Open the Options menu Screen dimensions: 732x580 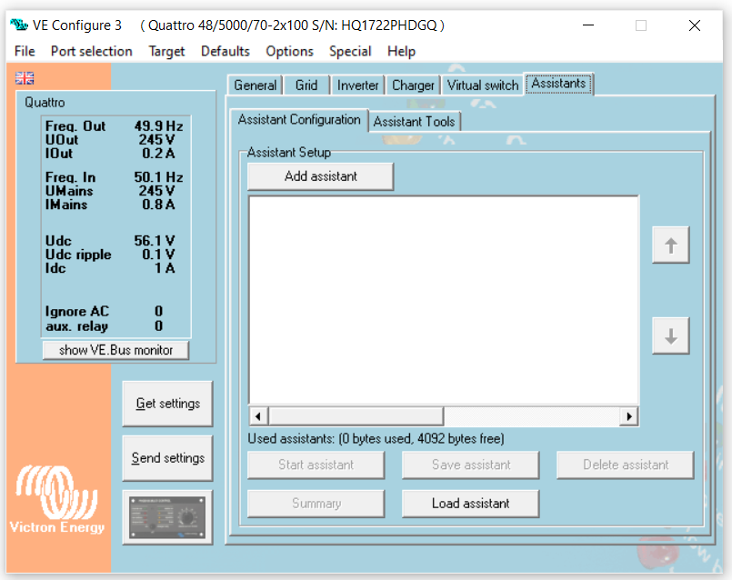(x=289, y=51)
